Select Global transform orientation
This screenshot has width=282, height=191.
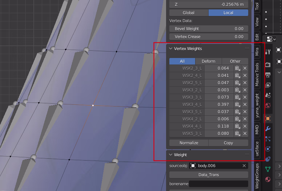[189, 13]
